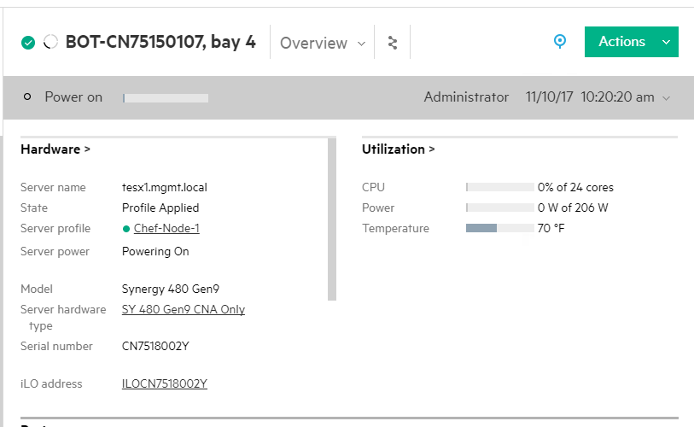
Task: Click the CPU utilization bar
Action: 499,187
